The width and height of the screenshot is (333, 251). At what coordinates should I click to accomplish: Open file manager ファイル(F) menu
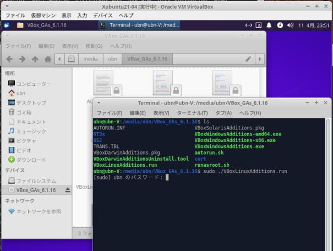pyautogui.click(x=18, y=46)
